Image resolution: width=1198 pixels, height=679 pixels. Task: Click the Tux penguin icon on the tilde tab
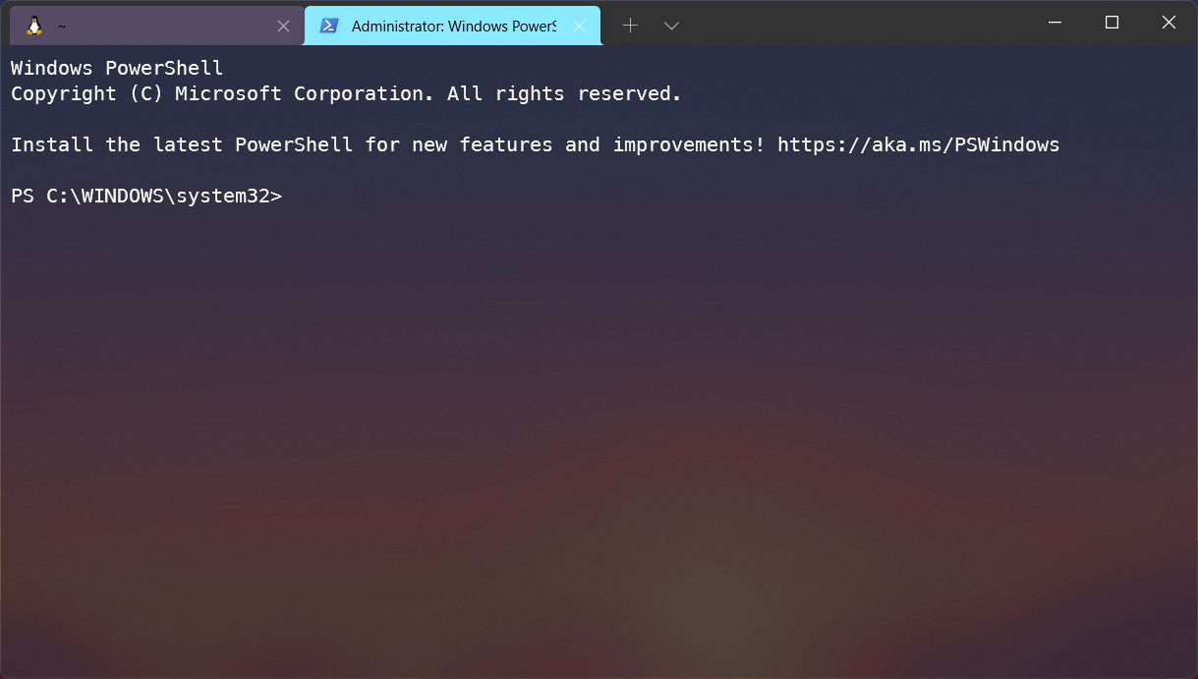[x=33, y=25]
